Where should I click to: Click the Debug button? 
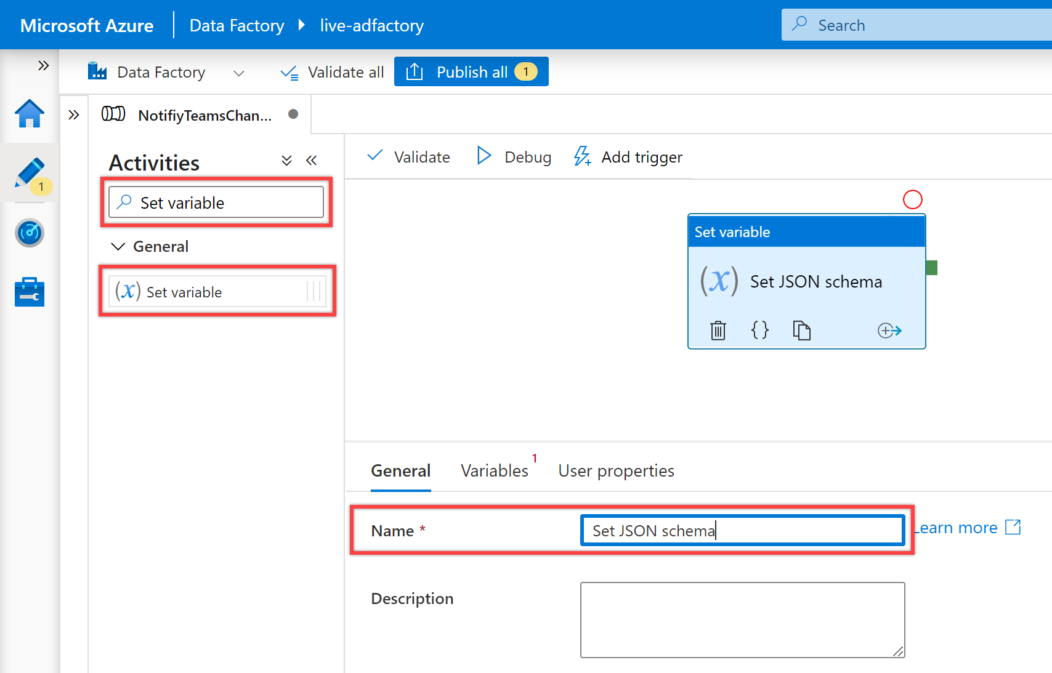tap(514, 157)
